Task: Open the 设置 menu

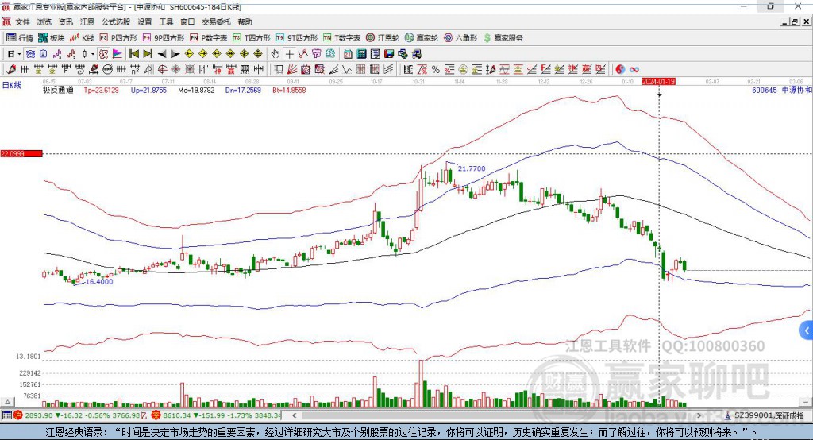Action: point(144,21)
